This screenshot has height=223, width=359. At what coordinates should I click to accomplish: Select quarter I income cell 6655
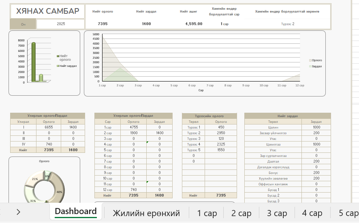(x=49, y=127)
